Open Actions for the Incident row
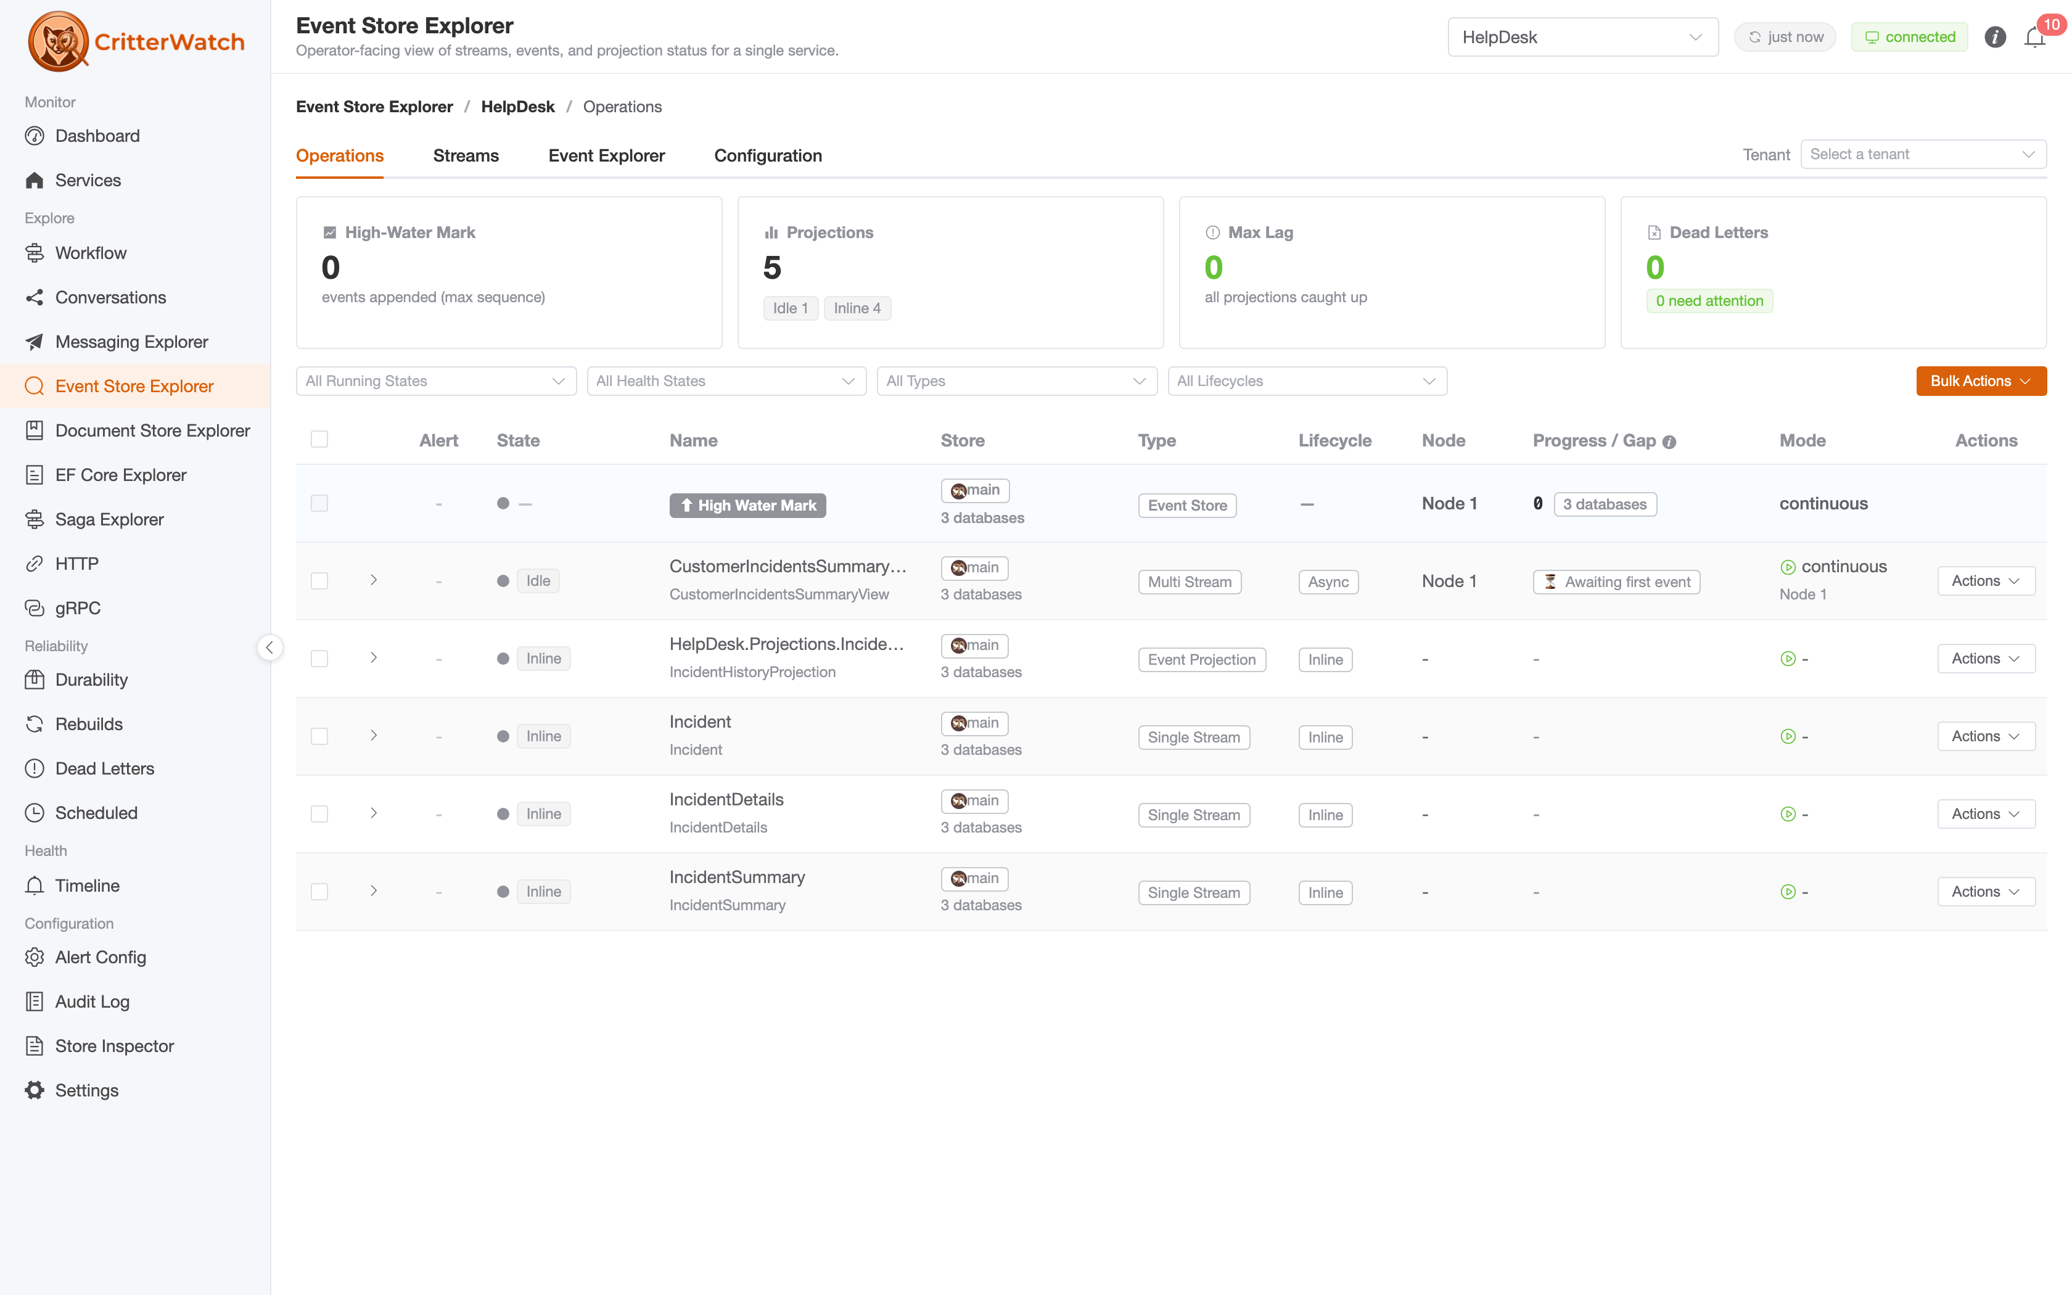 tap(1986, 738)
